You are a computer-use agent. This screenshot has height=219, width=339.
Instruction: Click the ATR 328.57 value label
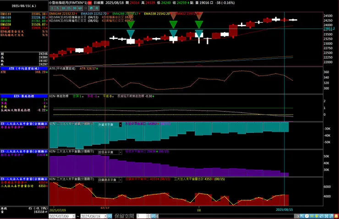(88, 69)
